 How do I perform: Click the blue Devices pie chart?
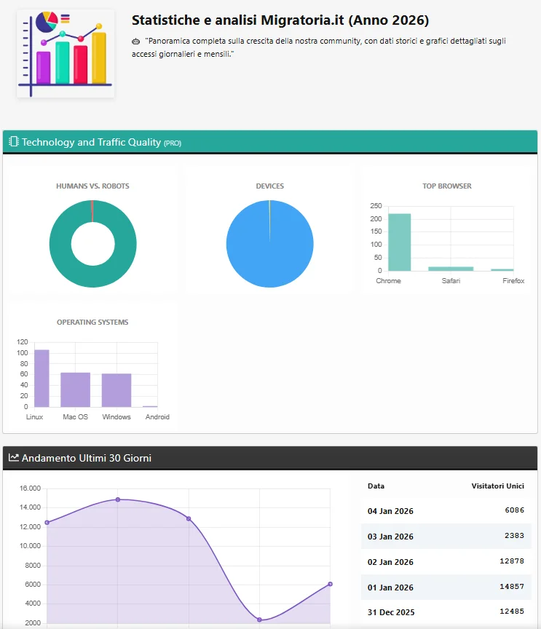269,243
